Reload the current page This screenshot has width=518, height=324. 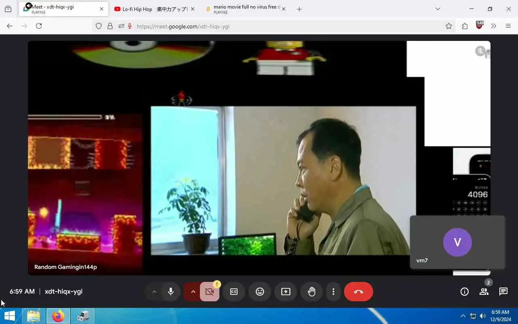[x=39, y=26]
